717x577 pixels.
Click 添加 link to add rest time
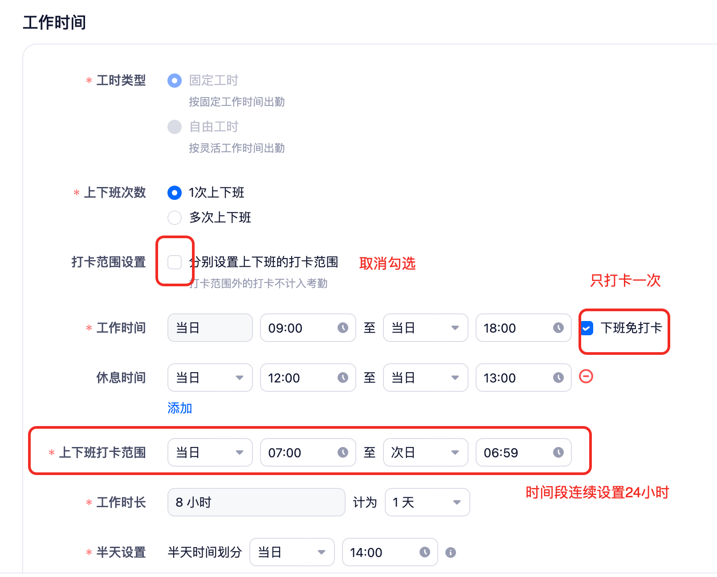(x=179, y=408)
